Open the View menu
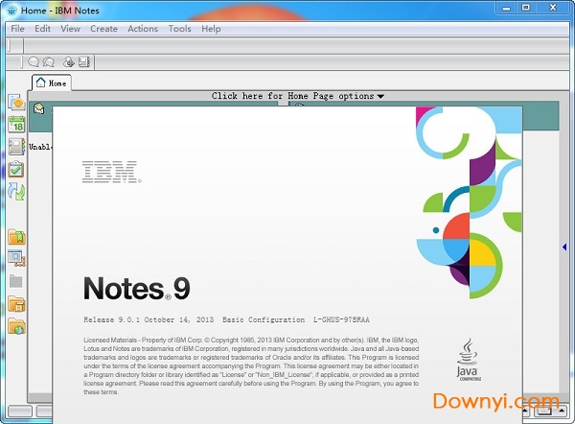This screenshot has height=424, width=575. pos(70,29)
